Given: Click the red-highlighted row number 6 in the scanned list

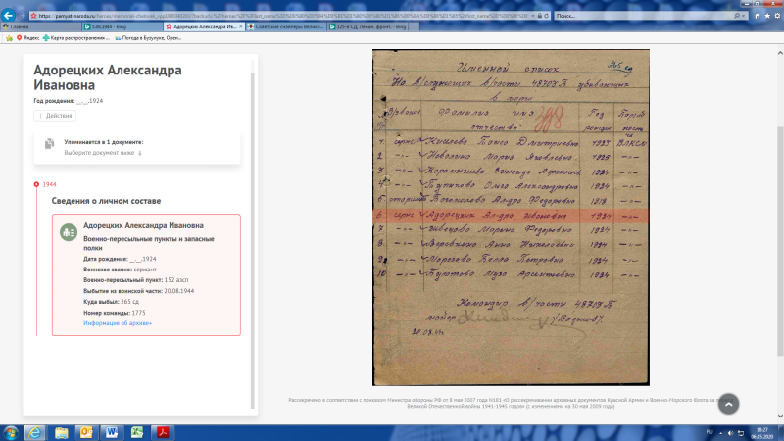Looking at the screenshot, I should pos(511,216).
